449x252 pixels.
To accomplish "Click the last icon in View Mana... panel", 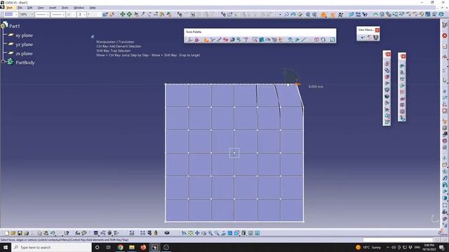I will pyautogui.click(x=376, y=37).
